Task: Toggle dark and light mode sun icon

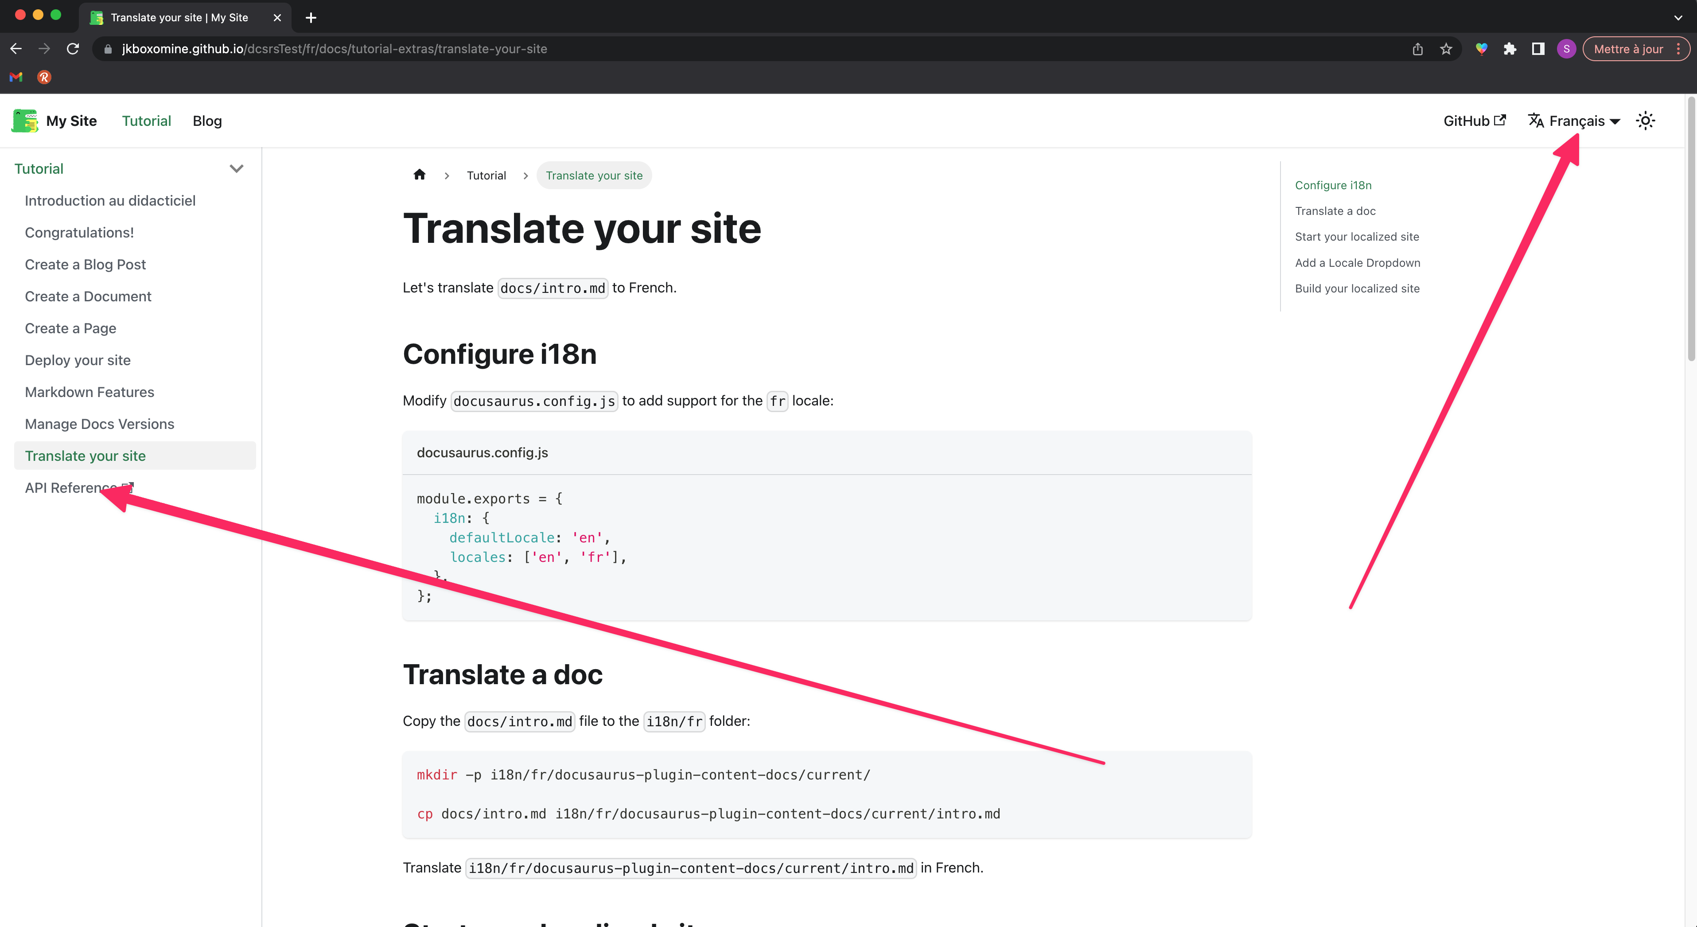Action: point(1646,121)
